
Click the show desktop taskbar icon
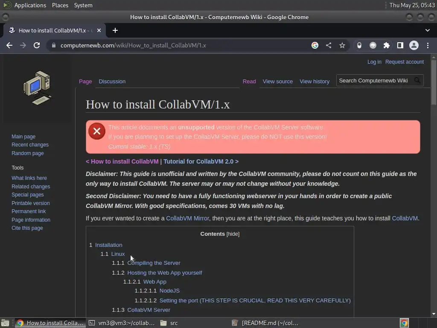(5, 323)
